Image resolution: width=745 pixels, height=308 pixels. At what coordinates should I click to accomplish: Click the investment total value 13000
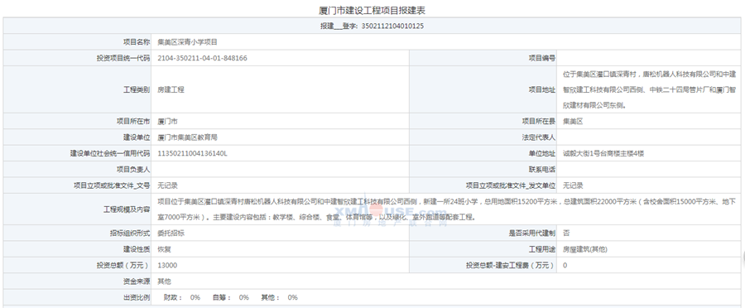click(167, 265)
